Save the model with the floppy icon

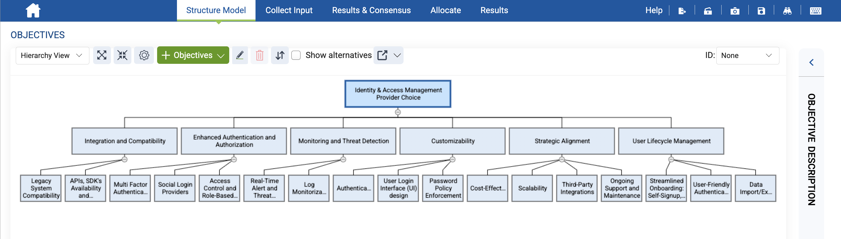point(761,11)
